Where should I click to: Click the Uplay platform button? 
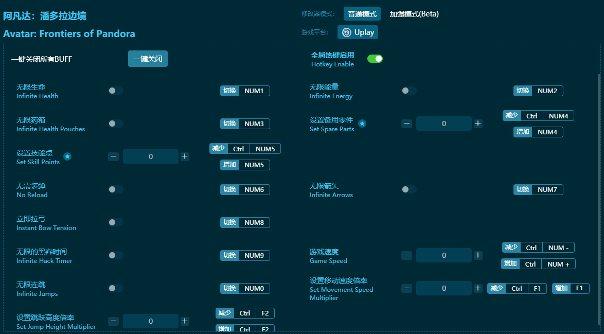click(358, 32)
